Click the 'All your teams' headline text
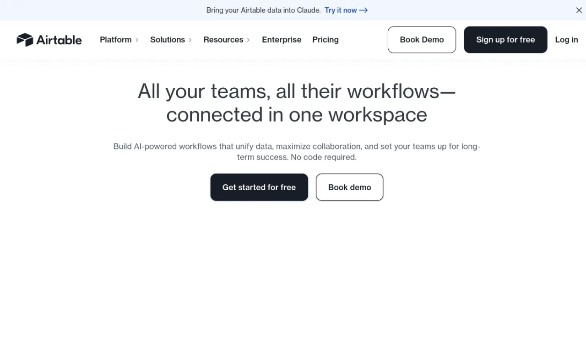 point(297,103)
